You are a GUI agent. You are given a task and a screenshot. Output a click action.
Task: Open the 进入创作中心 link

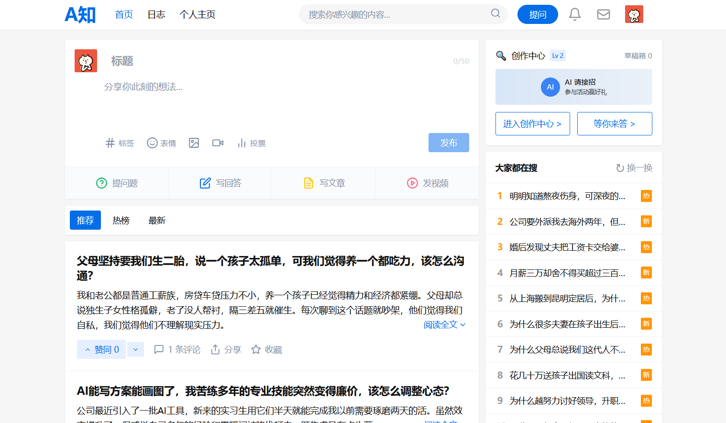(x=532, y=124)
